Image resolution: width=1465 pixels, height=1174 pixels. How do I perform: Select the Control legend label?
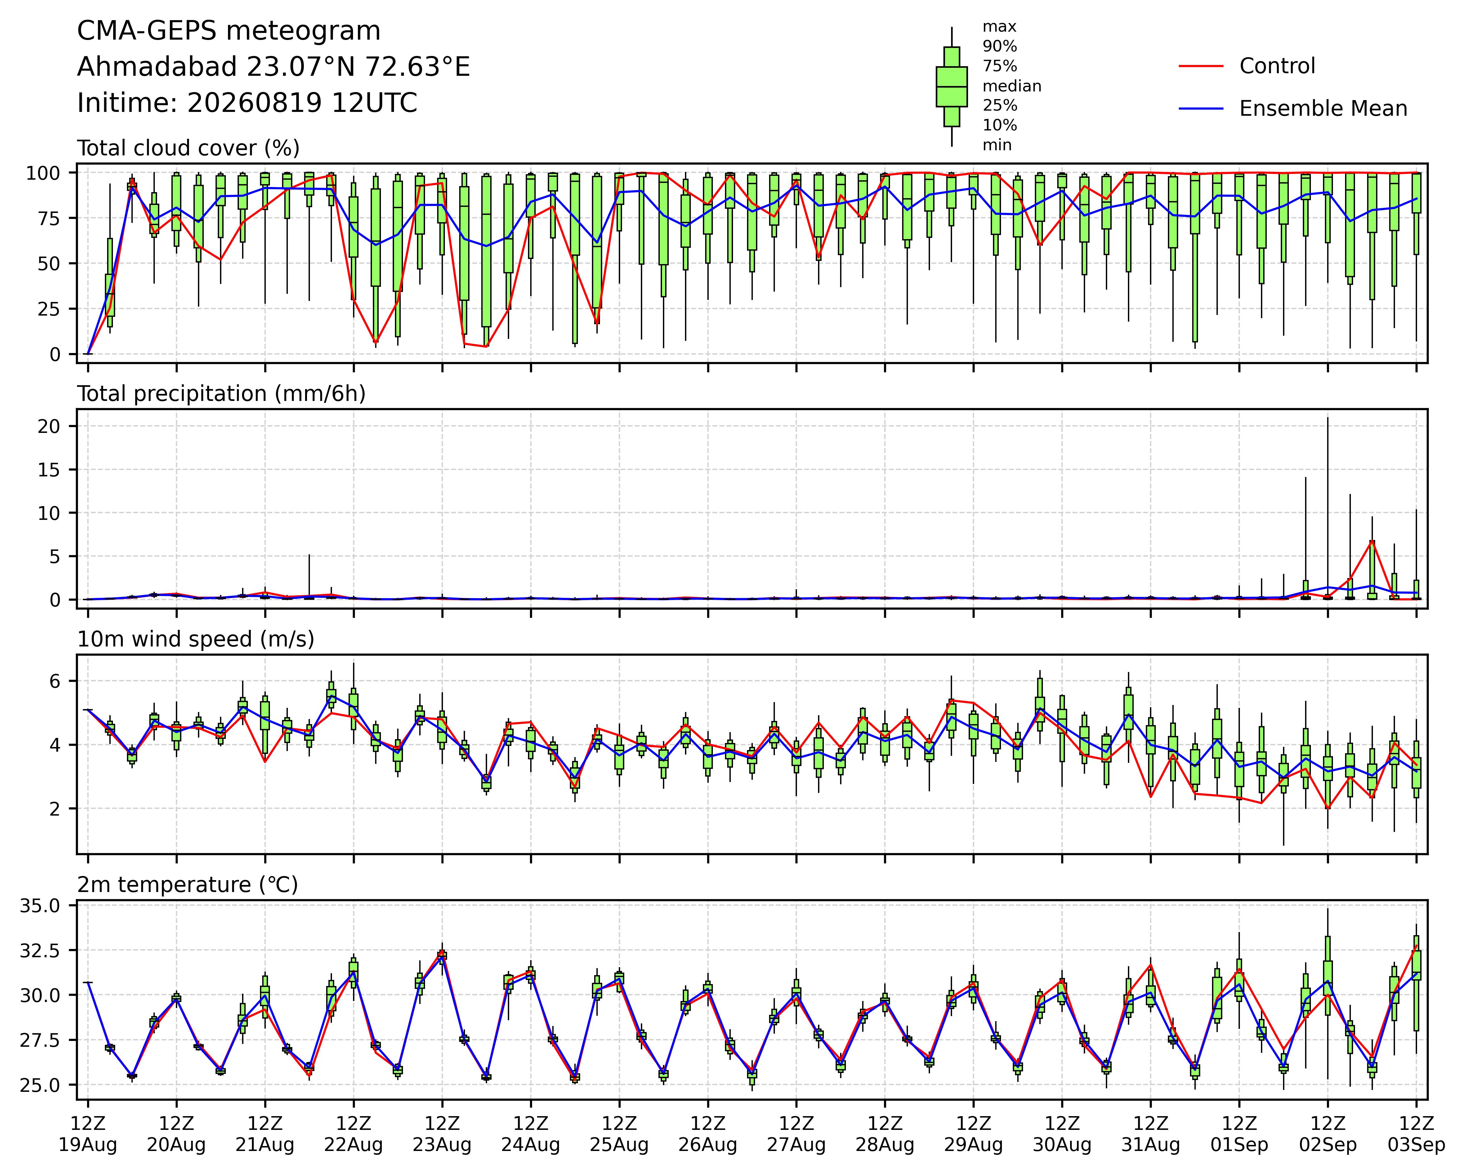coord(1277,66)
